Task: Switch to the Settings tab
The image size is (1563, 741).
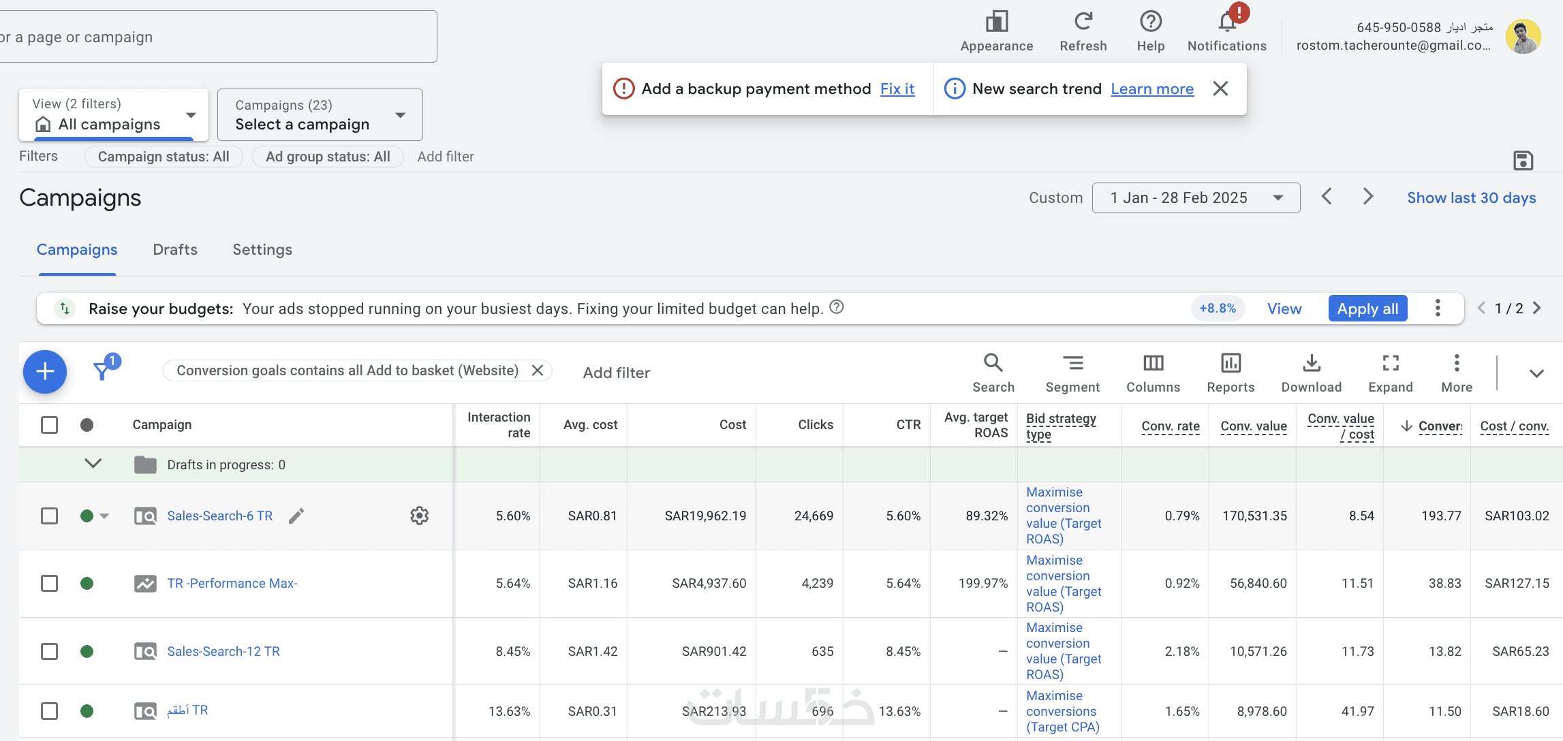Action: pos(262,250)
